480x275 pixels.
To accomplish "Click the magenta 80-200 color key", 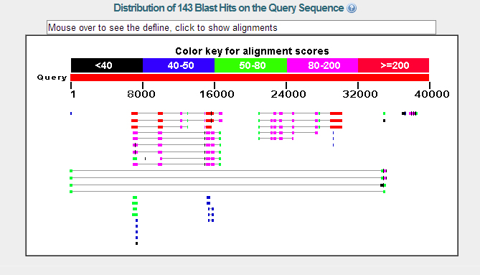I will pos(322,65).
